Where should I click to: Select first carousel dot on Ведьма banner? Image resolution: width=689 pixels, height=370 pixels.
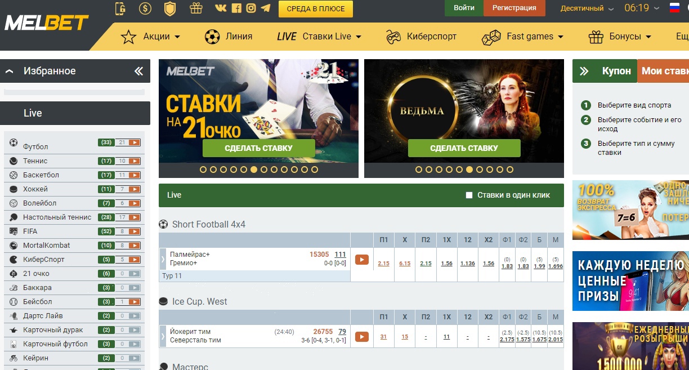(x=419, y=169)
